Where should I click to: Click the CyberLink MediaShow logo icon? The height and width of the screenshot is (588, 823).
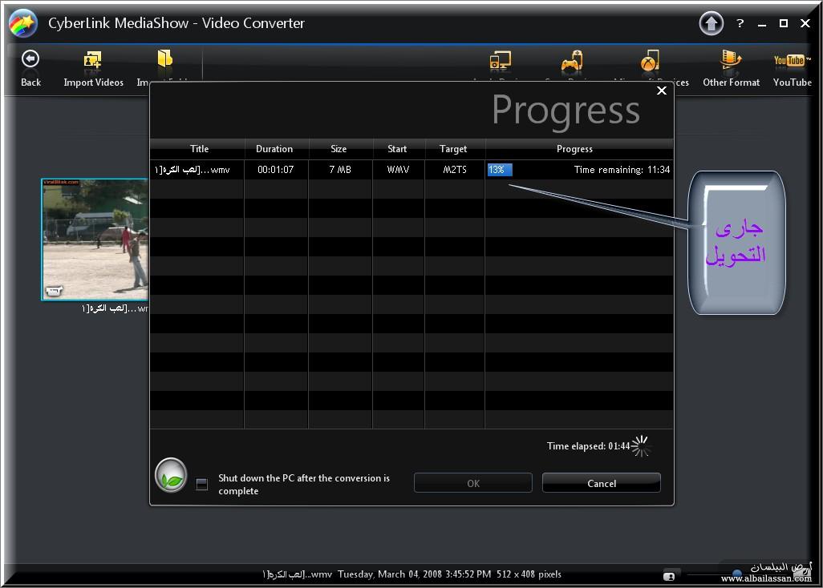tap(23, 23)
